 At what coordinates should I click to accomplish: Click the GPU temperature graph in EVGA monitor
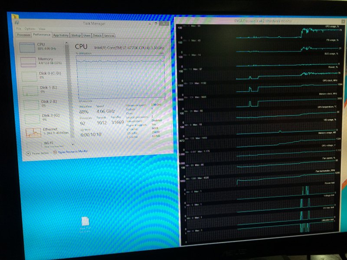tap(259, 115)
